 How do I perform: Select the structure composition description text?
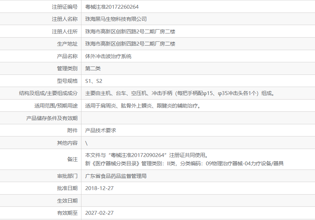180,93
